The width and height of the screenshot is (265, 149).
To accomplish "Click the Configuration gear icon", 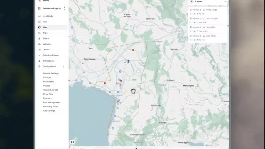I will pos(39,67).
